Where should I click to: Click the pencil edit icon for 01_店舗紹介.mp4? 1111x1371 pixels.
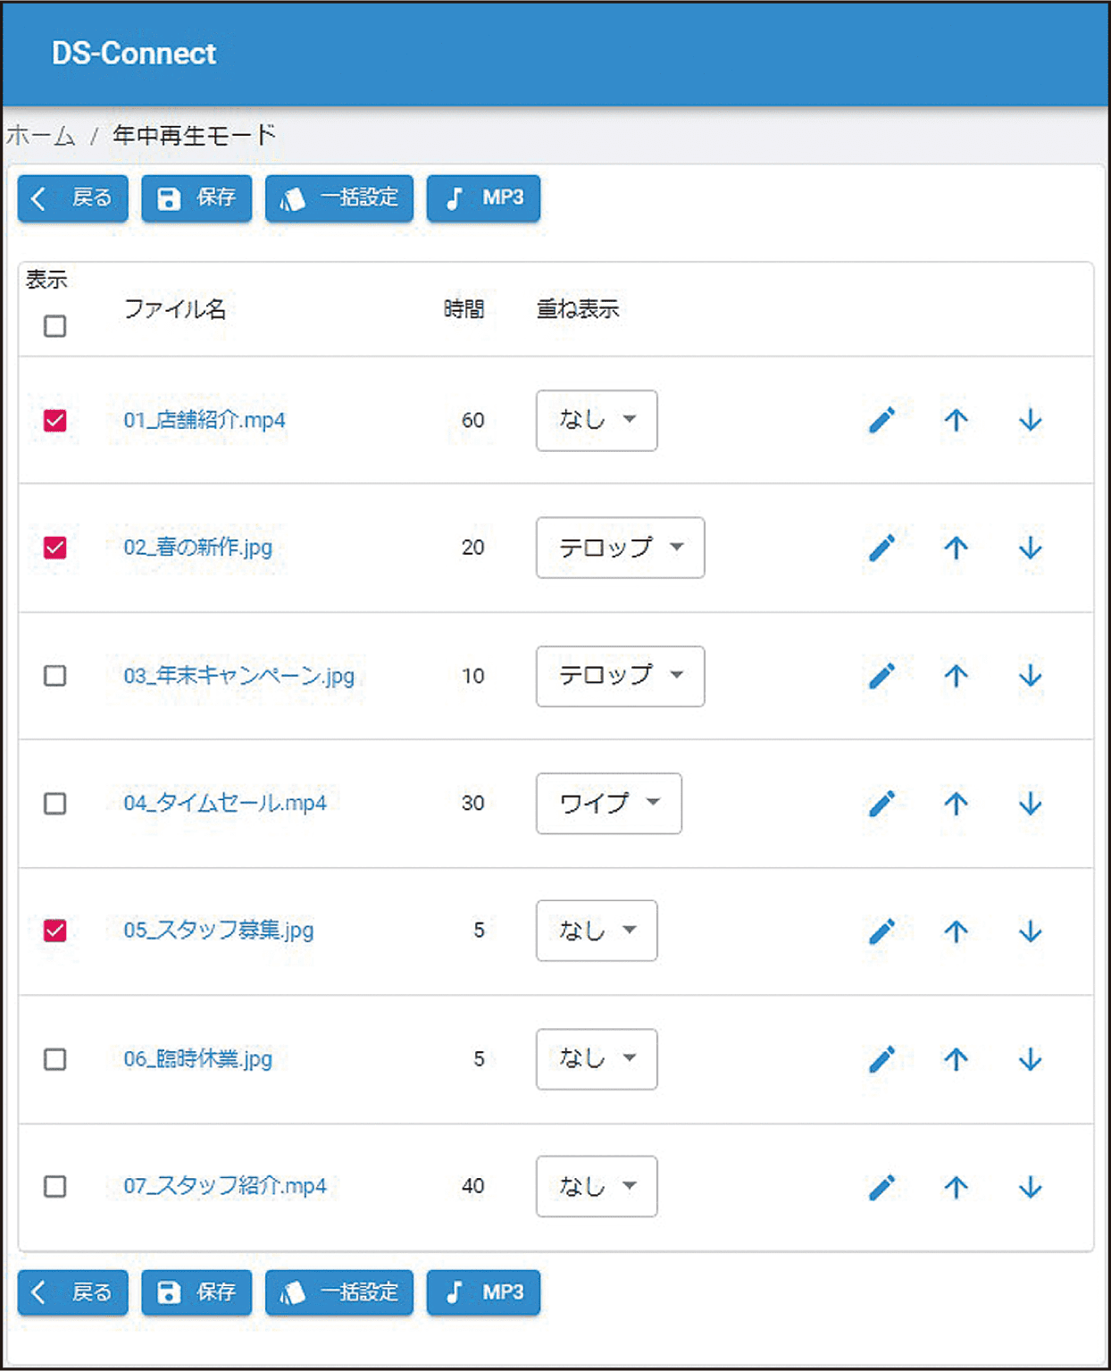[x=882, y=420]
